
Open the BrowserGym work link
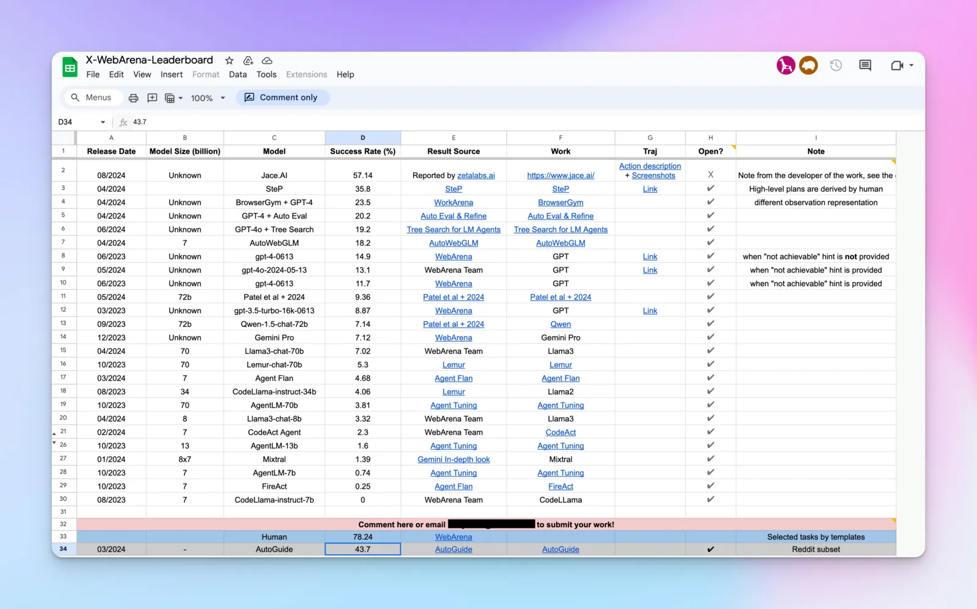point(561,203)
